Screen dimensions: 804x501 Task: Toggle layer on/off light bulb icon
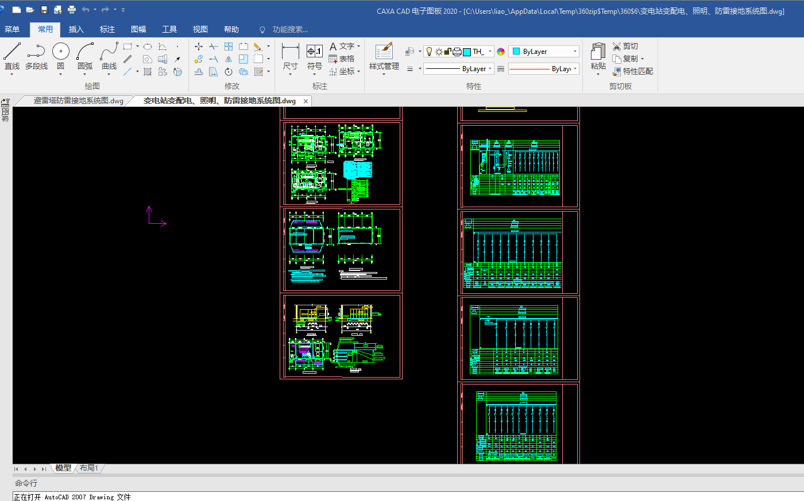pyautogui.click(x=429, y=52)
